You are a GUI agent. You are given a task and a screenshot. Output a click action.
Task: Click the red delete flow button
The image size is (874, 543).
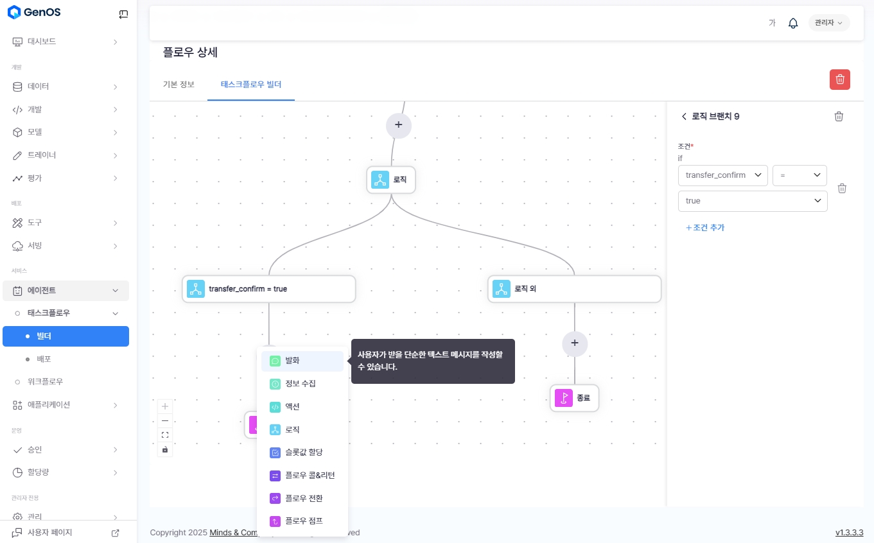[839, 80]
